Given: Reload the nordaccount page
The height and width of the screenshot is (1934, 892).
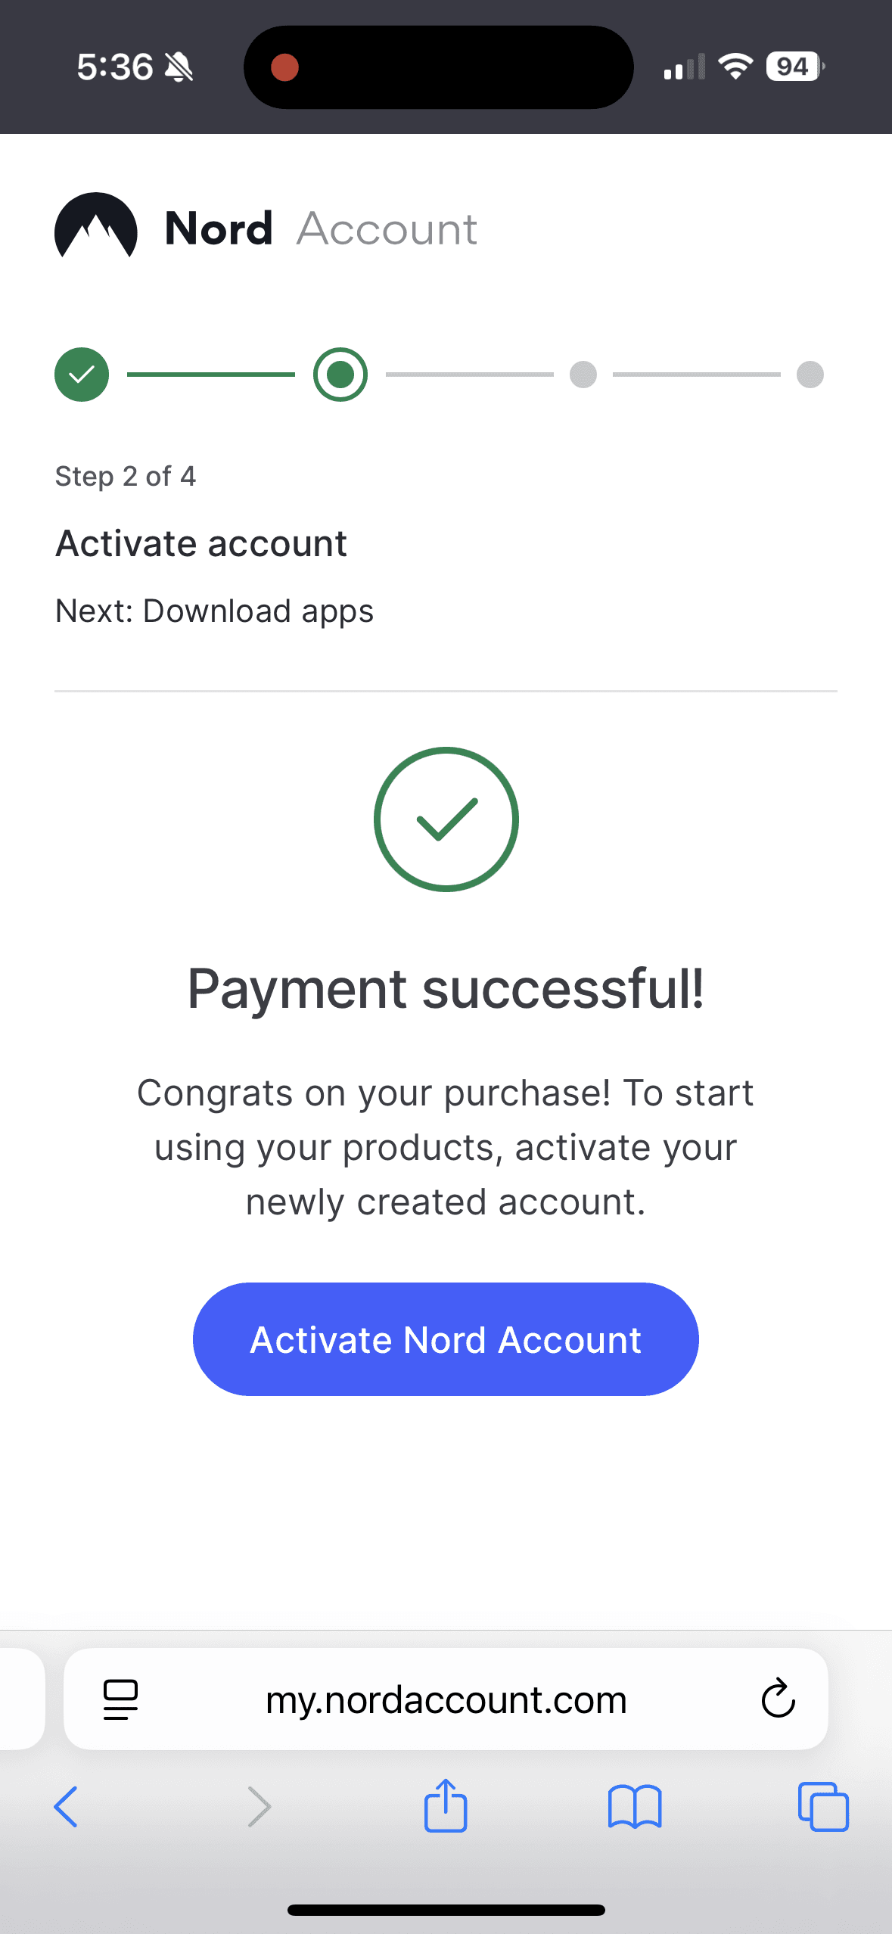Looking at the screenshot, I should (x=778, y=1699).
